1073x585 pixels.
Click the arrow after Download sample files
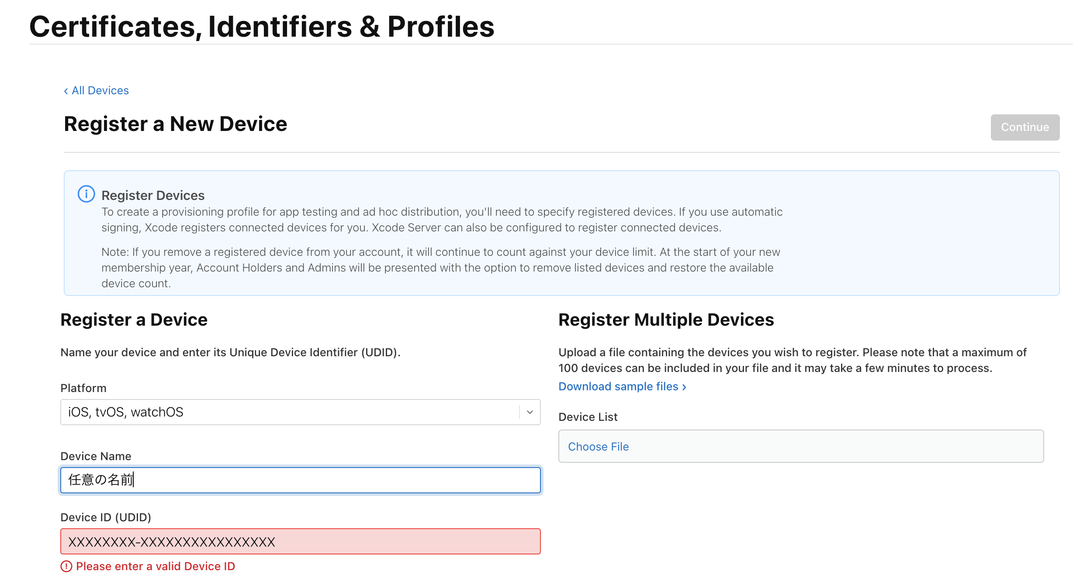pos(684,387)
